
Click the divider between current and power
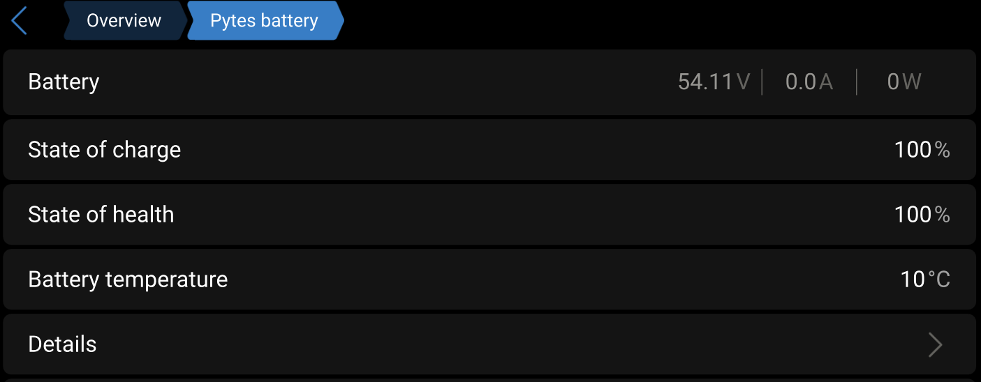point(857,82)
